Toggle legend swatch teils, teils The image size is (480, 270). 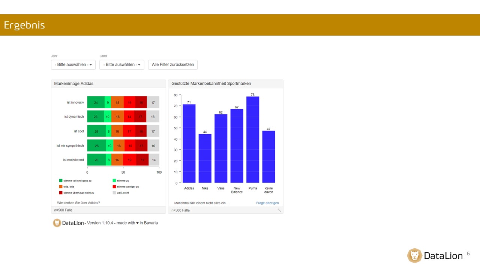(61, 187)
